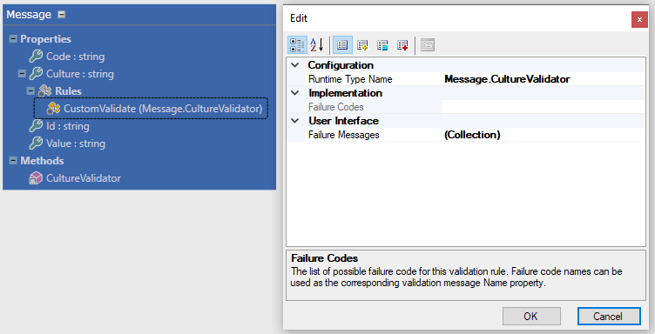Image resolution: width=655 pixels, height=334 pixels.
Task: Collapse the Configuration category chevron
Action: tap(295, 65)
